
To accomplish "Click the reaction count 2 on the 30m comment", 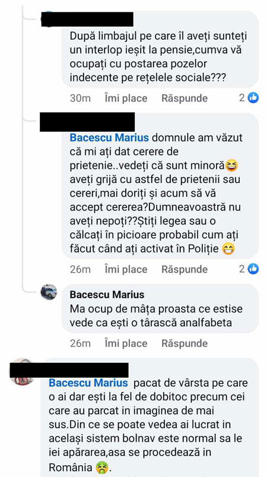I will (242, 97).
